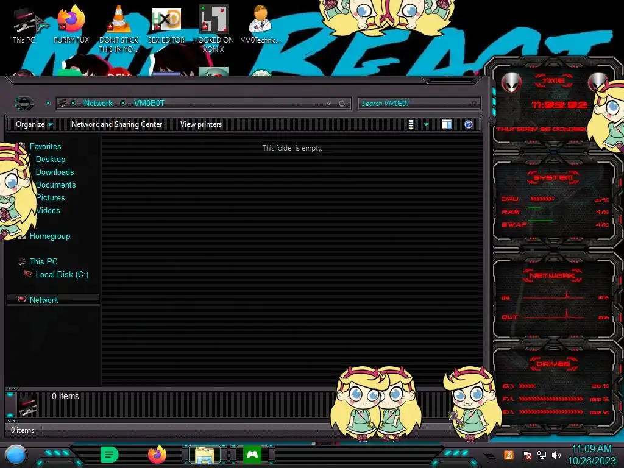The height and width of the screenshot is (468, 624).
Task: Open Firefox from the taskbar
Action: click(157, 455)
